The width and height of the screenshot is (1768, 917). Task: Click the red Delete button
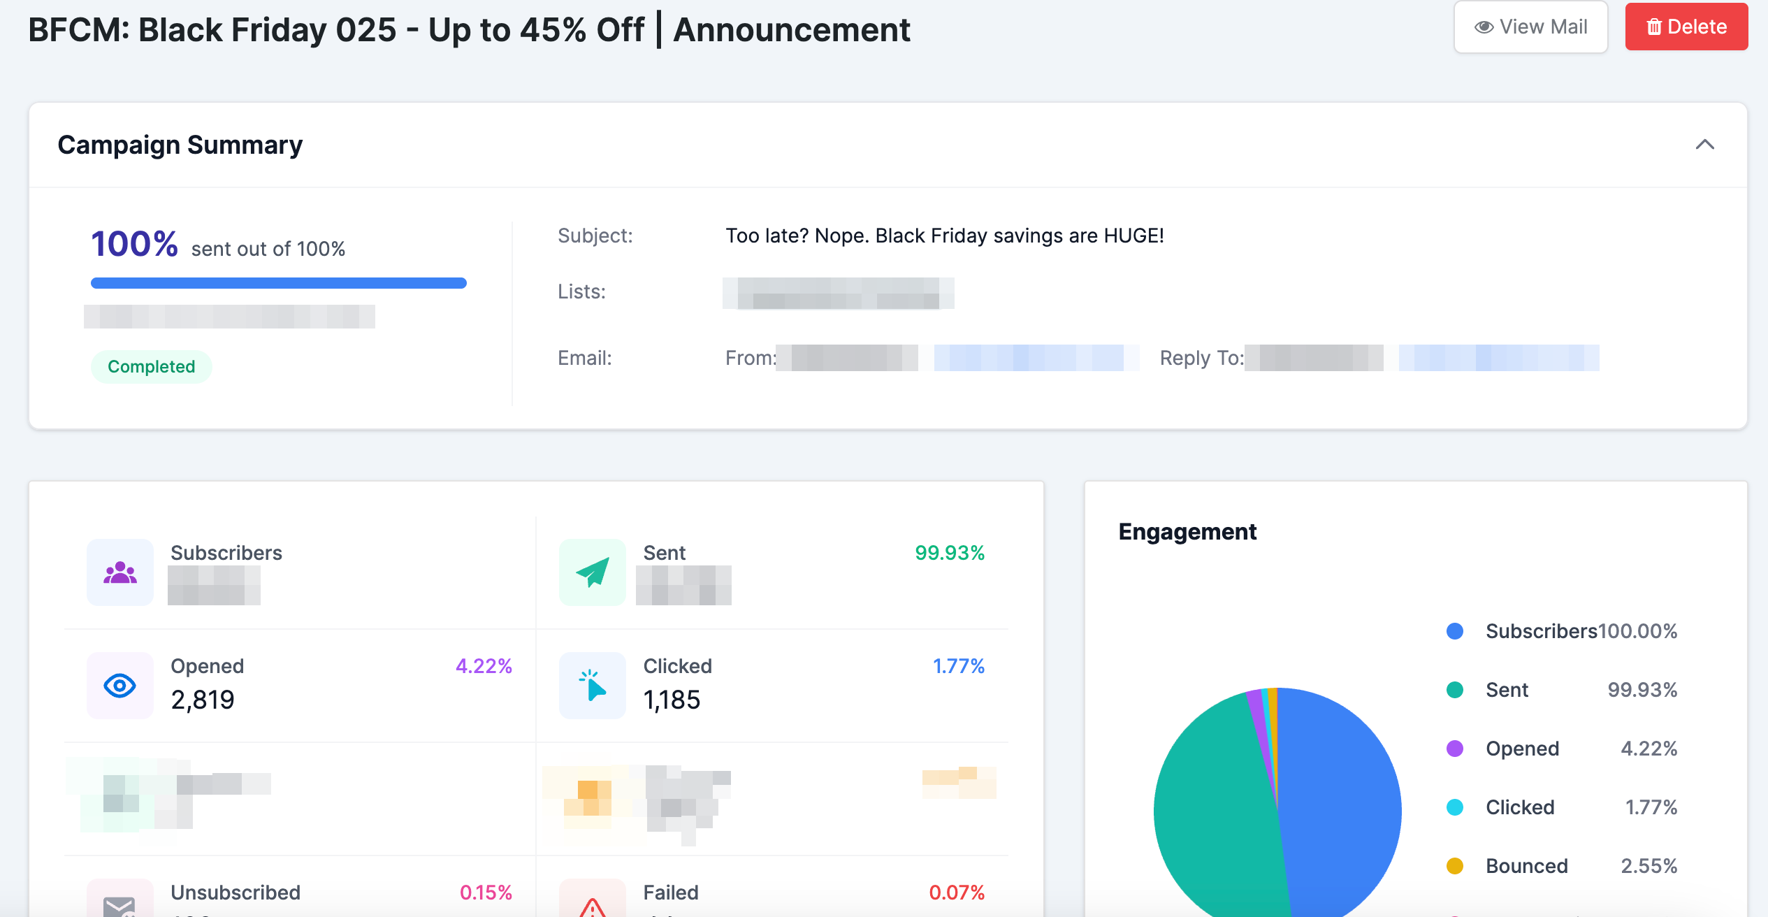[1686, 27]
